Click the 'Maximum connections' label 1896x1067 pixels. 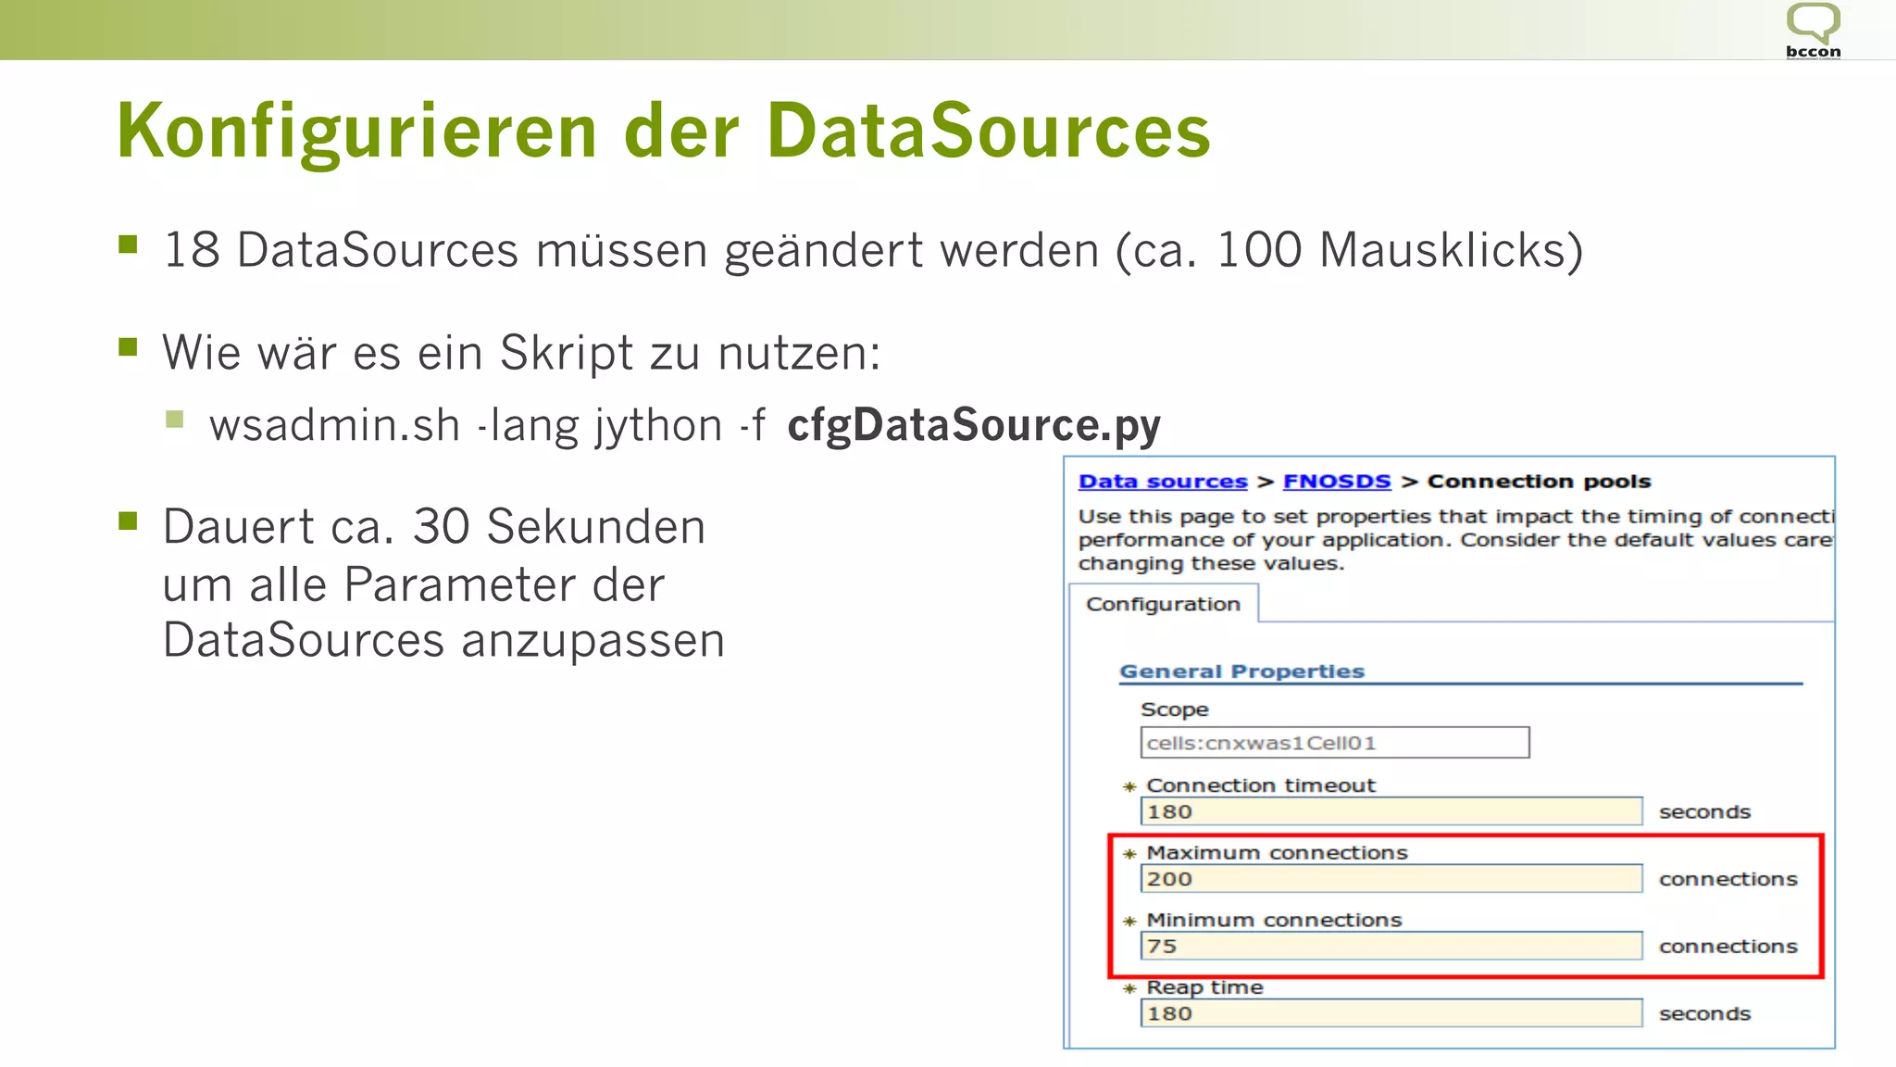[1277, 853]
